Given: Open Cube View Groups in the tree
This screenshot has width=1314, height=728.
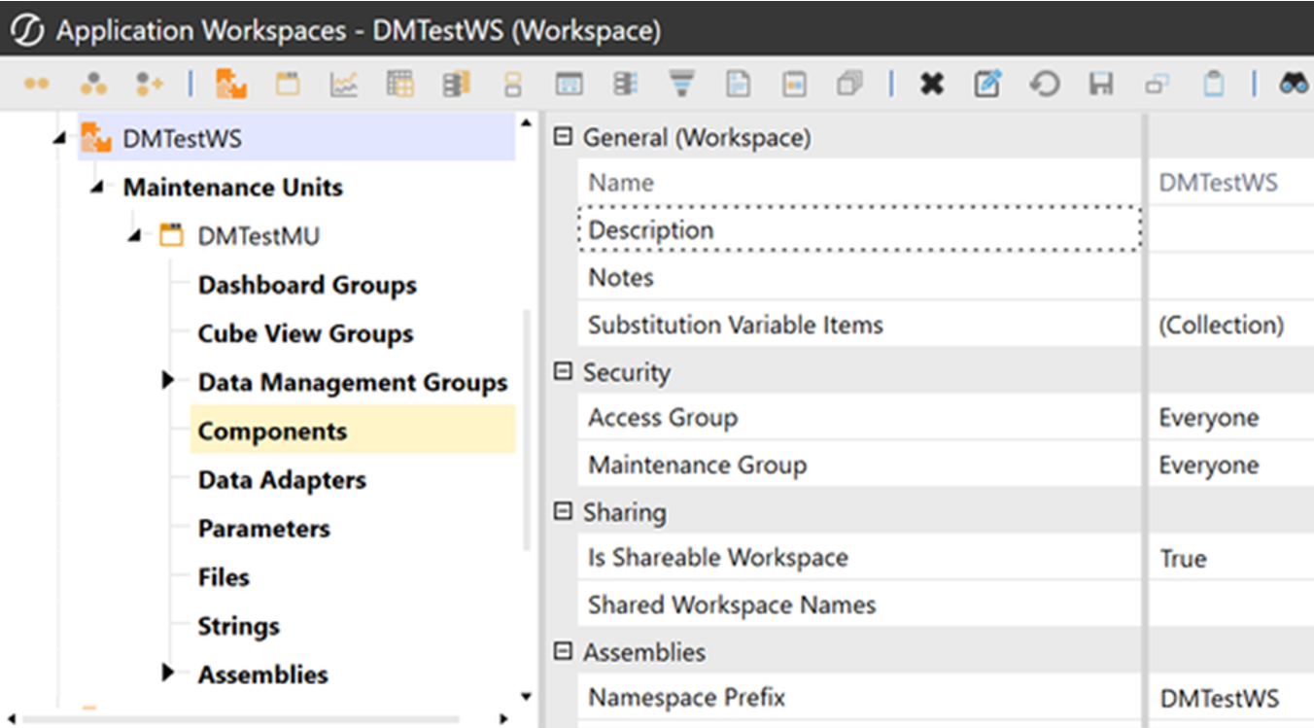Looking at the screenshot, I should coord(305,334).
